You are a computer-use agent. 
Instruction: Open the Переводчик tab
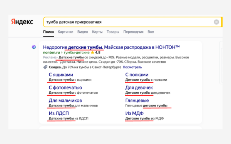[133, 32]
